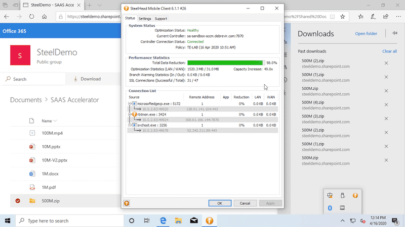The image size is (405, 227).
Task: Click the Edge address bar URL
Action: (x=94, y=17)
